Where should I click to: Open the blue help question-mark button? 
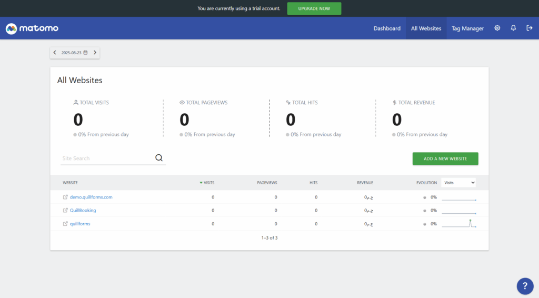(525, 286)
